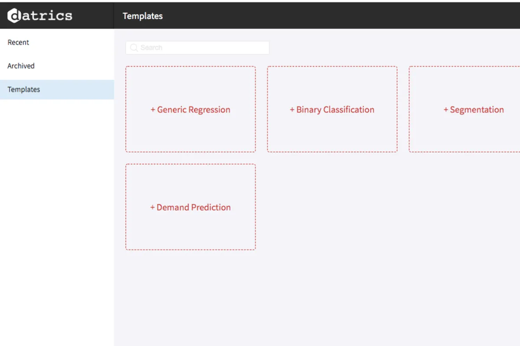This screenshot has height=346, width=520.
Task: Click the datrics hexagon logo icon
Action: 14,16
